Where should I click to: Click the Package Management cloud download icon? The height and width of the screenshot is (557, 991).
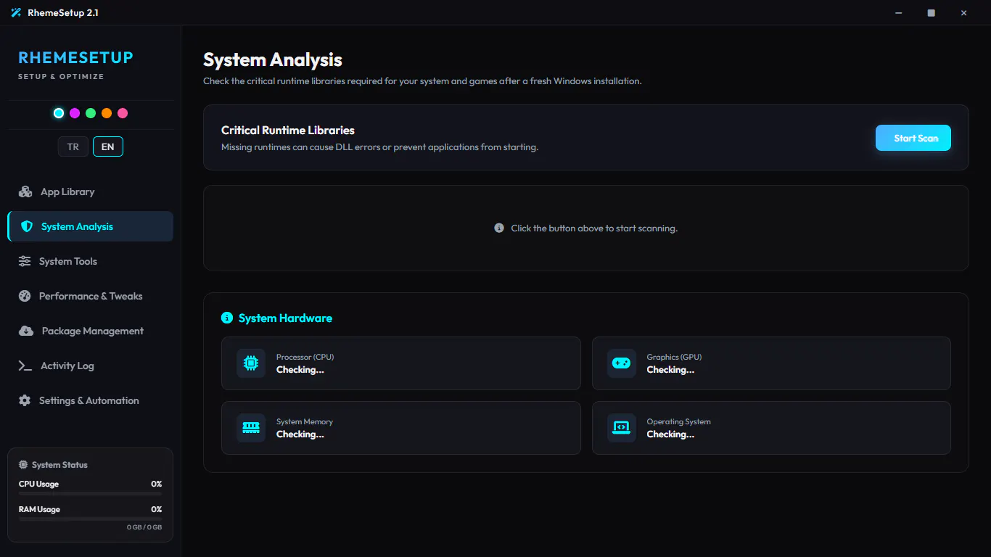coord(26,331)
